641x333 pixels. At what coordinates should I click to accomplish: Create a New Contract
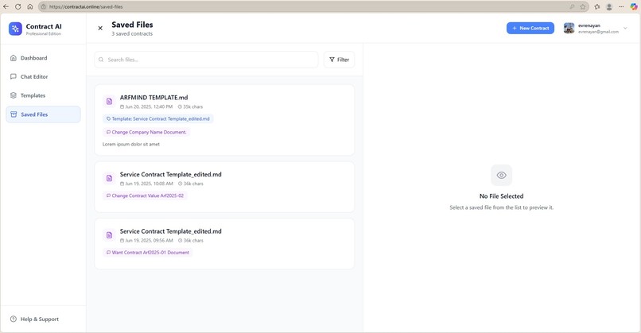[530, 28]
